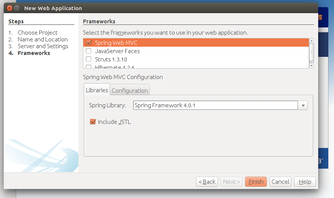334x198 pixels.
Task: Select the Struts 1.3.10 list row
Action: pyautogui.click(x=111, y=59)
